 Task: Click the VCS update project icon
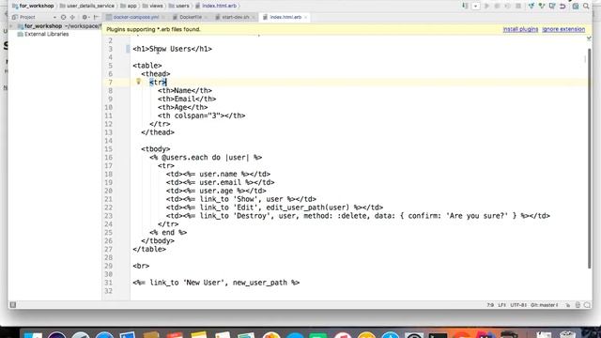pos(531,7)
